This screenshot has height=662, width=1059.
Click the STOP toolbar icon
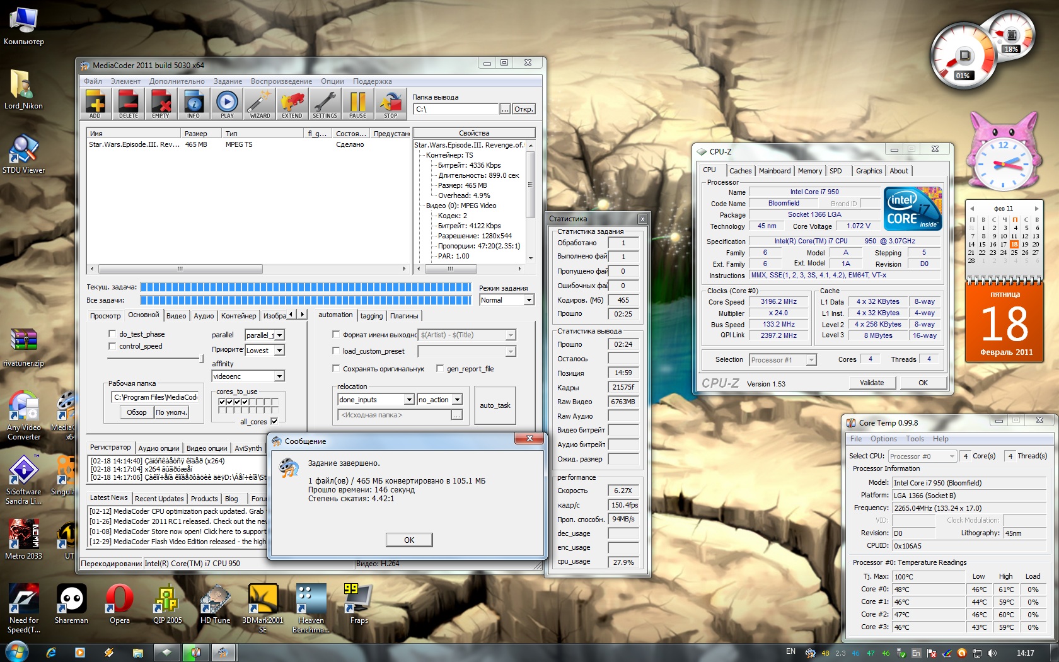click(391, 103)
